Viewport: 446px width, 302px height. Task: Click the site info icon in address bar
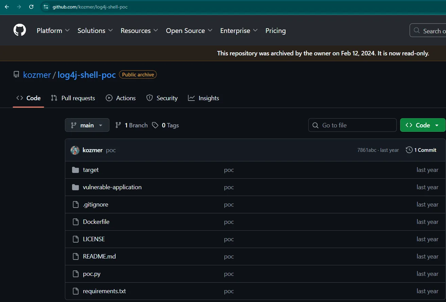point(46,7)
